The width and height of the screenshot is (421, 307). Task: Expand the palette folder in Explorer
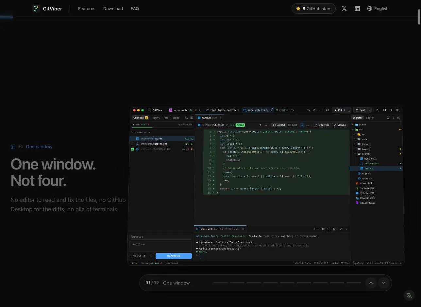point(355,149)
